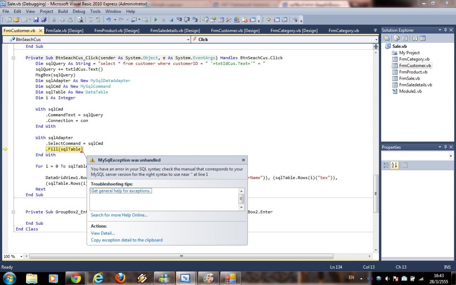
Task: Select FrmSaledetails.vb in Solution Explorer
Action: tap(415, 85)
